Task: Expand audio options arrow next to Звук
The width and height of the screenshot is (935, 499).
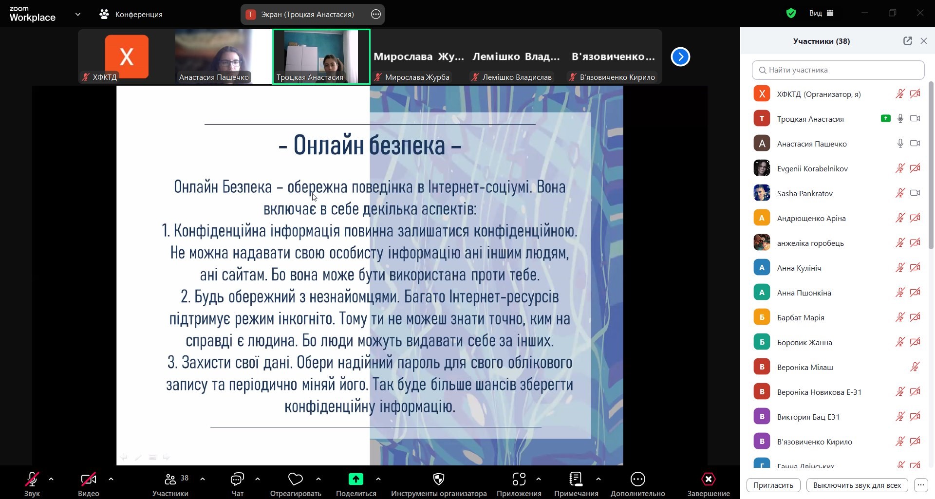Action: (x=51, y=479)
